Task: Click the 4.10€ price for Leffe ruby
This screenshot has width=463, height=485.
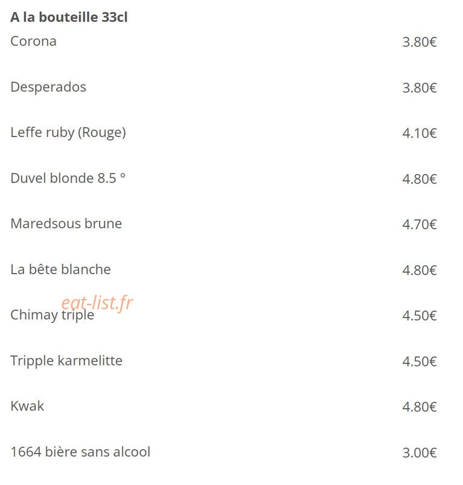Action: (x=420, y=133)
